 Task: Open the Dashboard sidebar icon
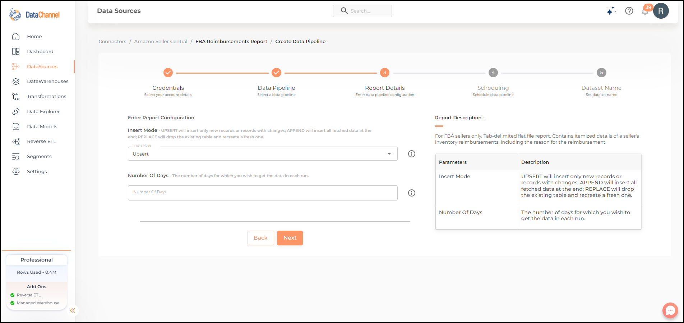(x=16, y=52)
